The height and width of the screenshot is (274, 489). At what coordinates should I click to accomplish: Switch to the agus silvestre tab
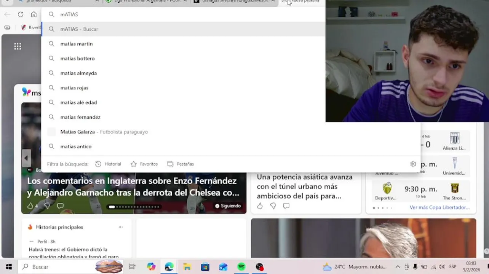click(233, 2)
